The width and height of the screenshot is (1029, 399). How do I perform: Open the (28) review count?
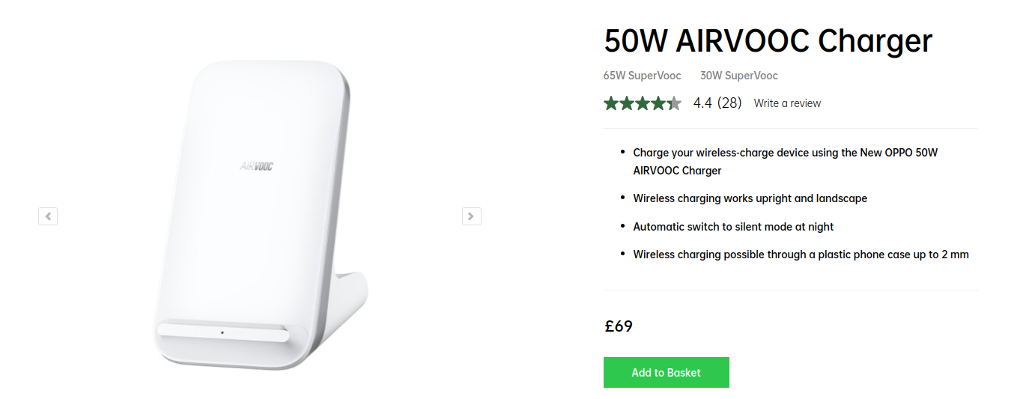coord(729,103)
